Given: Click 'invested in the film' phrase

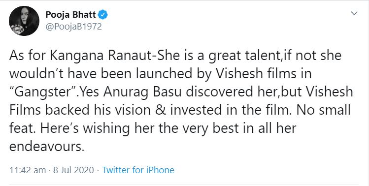Looking at the screenshot, I should (x=239, y=111).
